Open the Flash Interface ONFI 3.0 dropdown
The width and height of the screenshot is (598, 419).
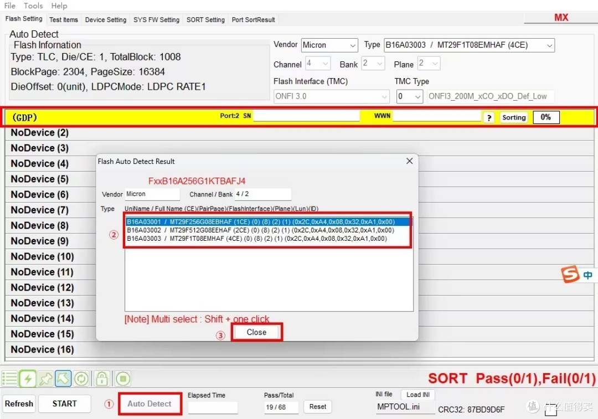point(332,96)
